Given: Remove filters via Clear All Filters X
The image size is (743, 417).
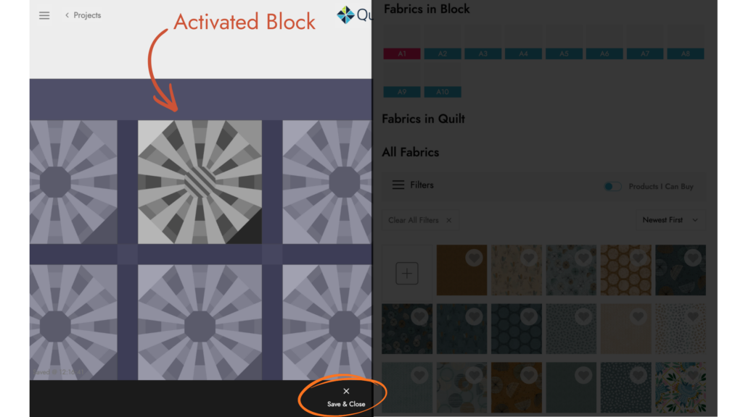Looking at the screenshot, I should [448, 220].
